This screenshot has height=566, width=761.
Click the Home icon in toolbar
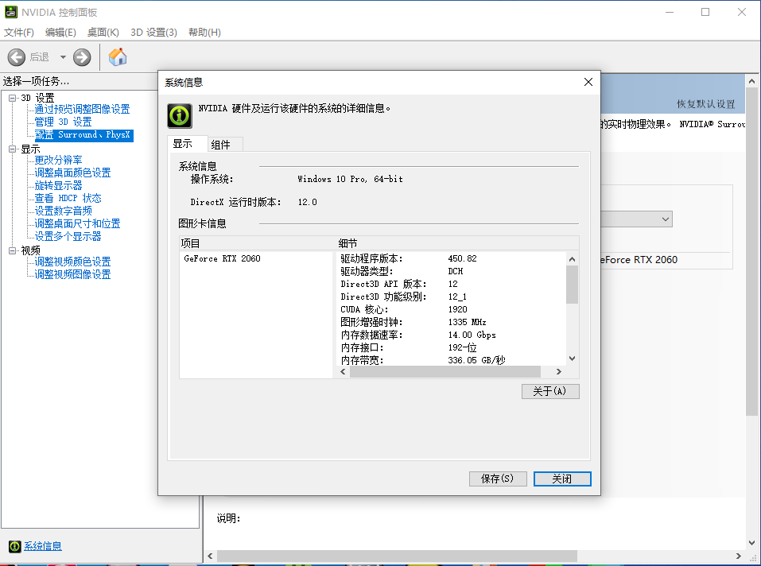point(118,56)
